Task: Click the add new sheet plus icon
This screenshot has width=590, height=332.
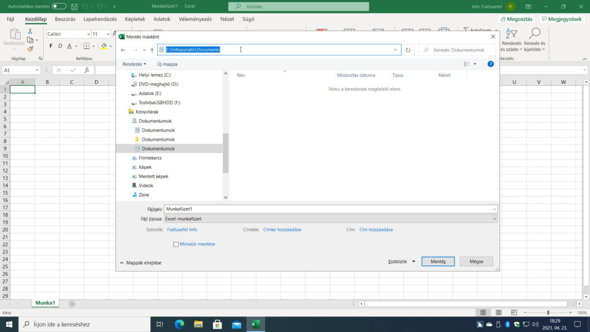Action: click(x=72, y=304)
